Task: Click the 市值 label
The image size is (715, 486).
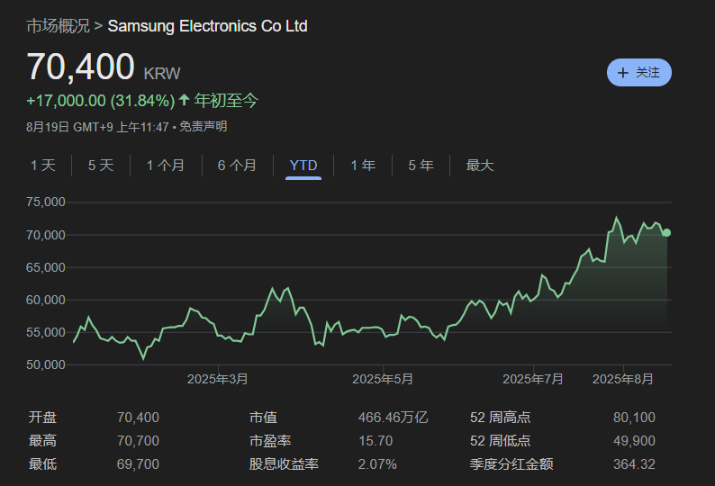Action: (x=264, y=418)
